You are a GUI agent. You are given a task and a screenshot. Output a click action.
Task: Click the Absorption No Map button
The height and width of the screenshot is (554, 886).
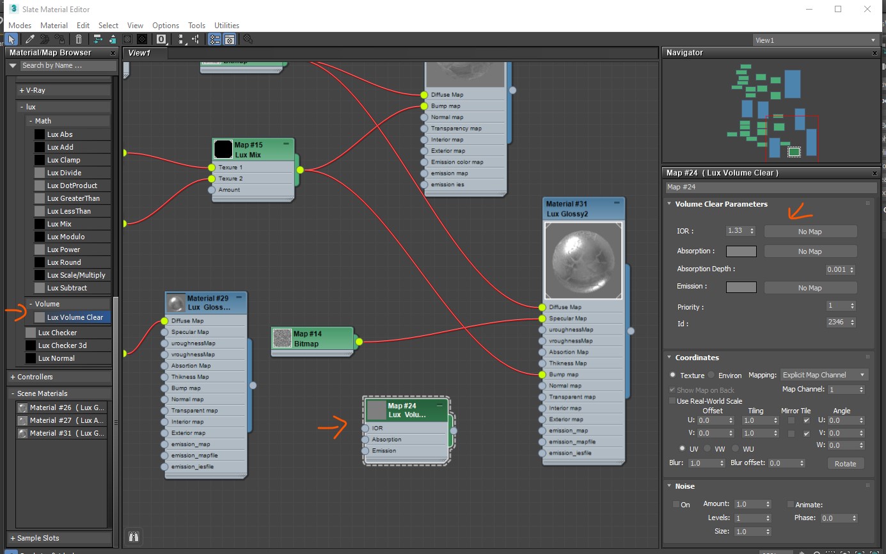pyautogui.click(x=810, y=251)
